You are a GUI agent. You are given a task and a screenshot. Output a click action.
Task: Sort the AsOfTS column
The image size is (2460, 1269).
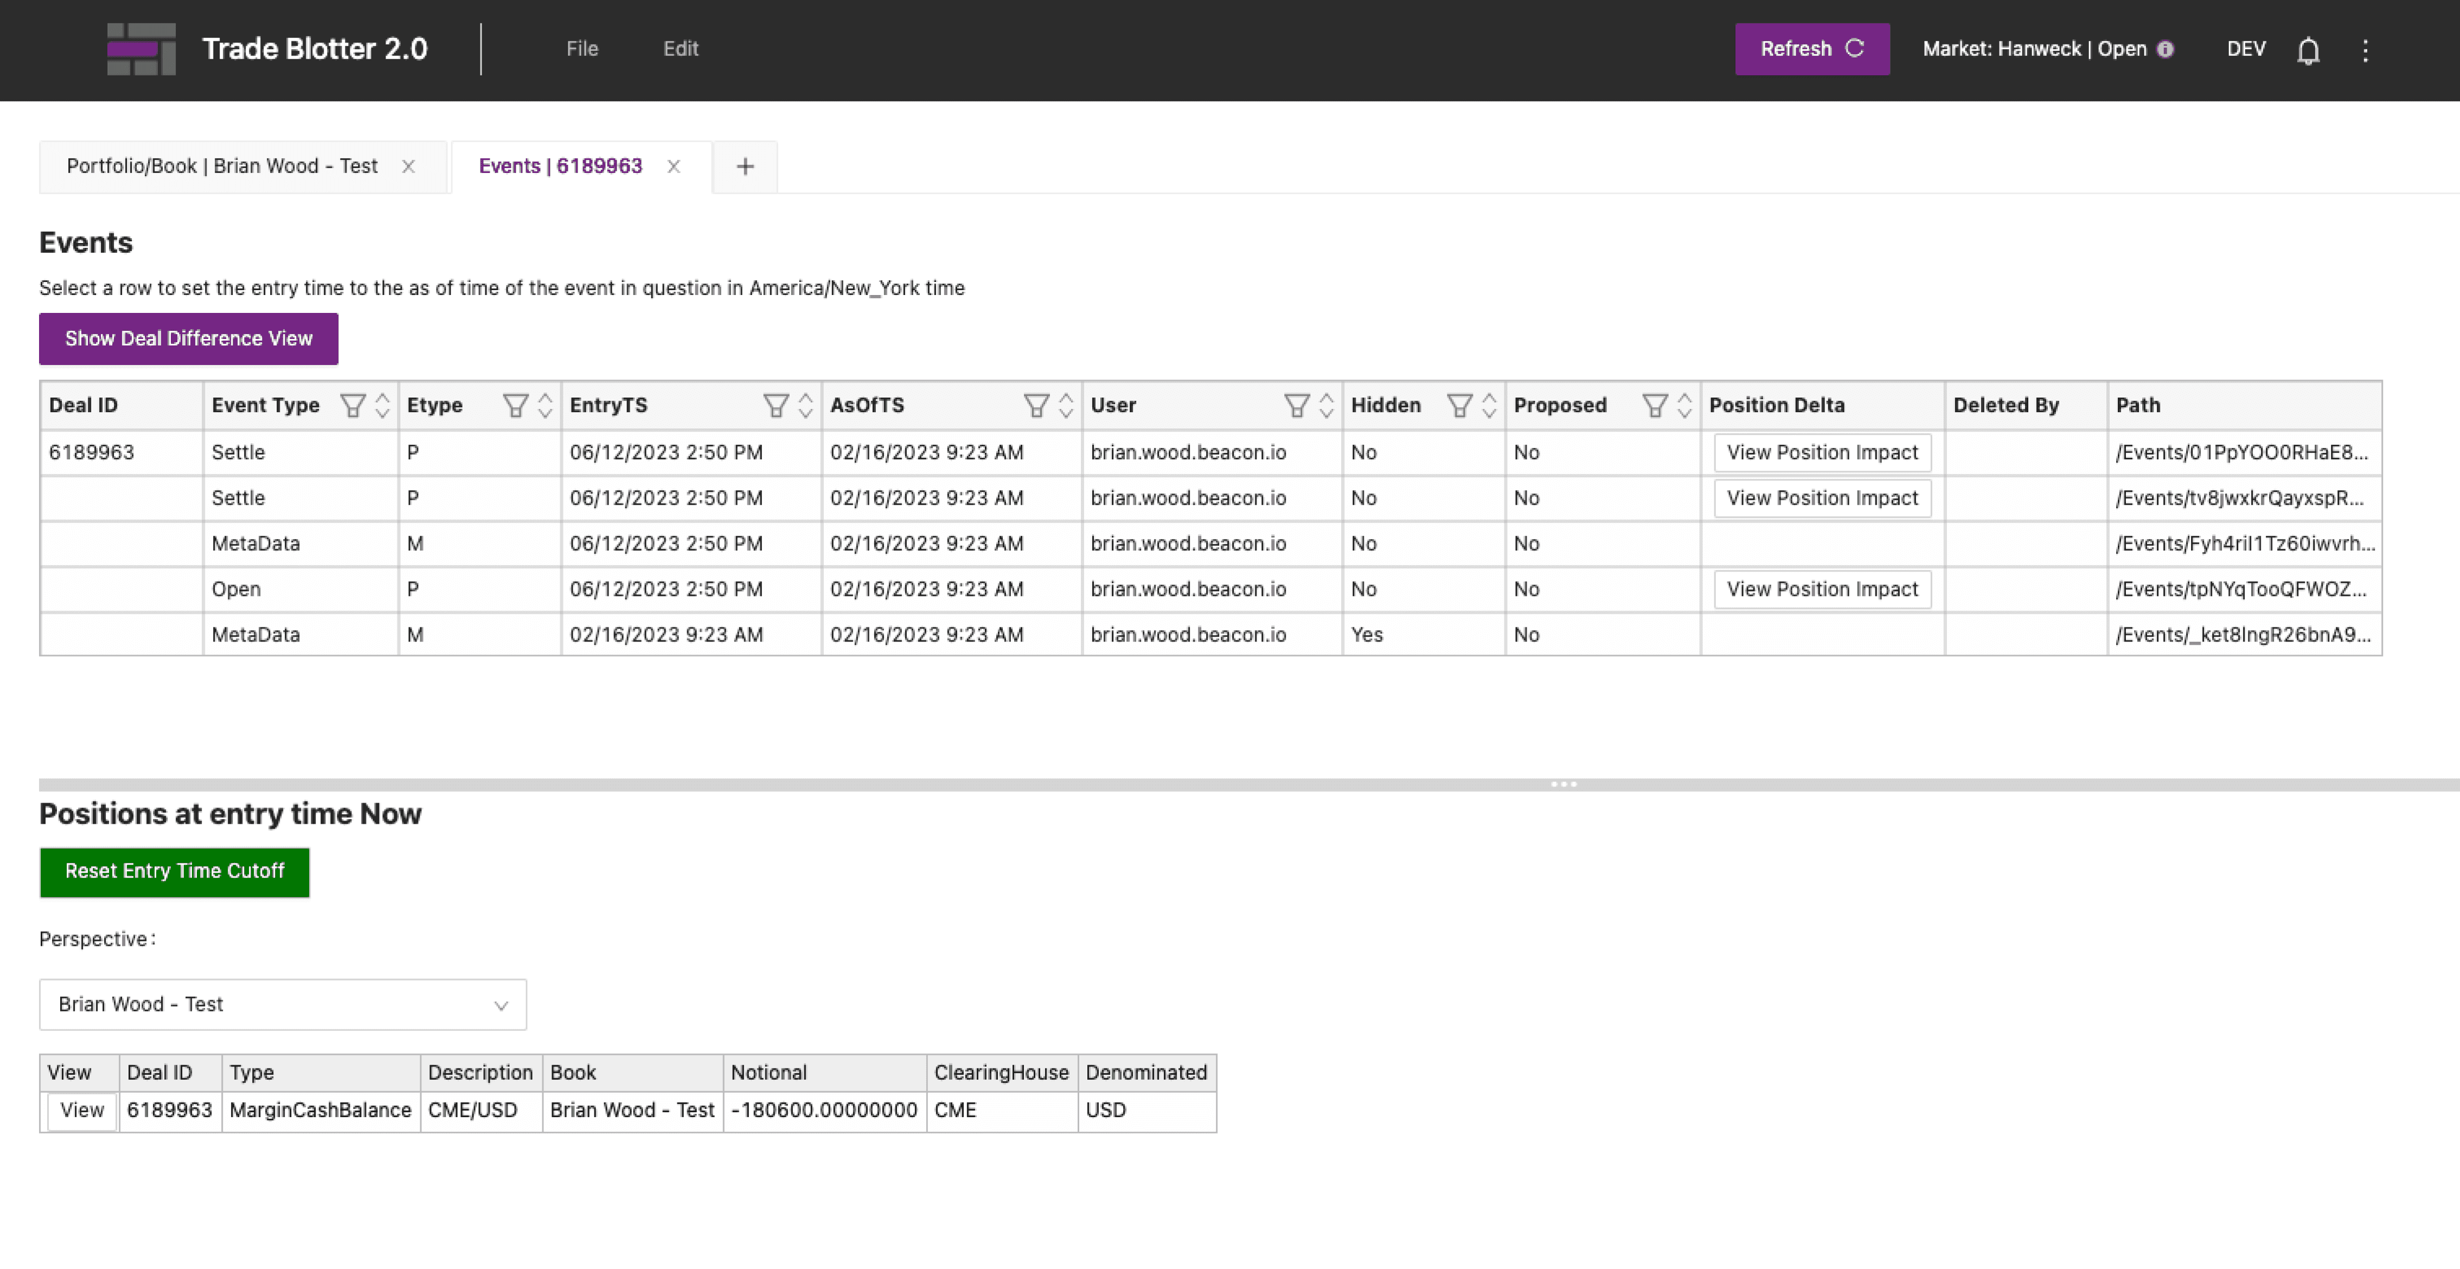coord(1066,406)
